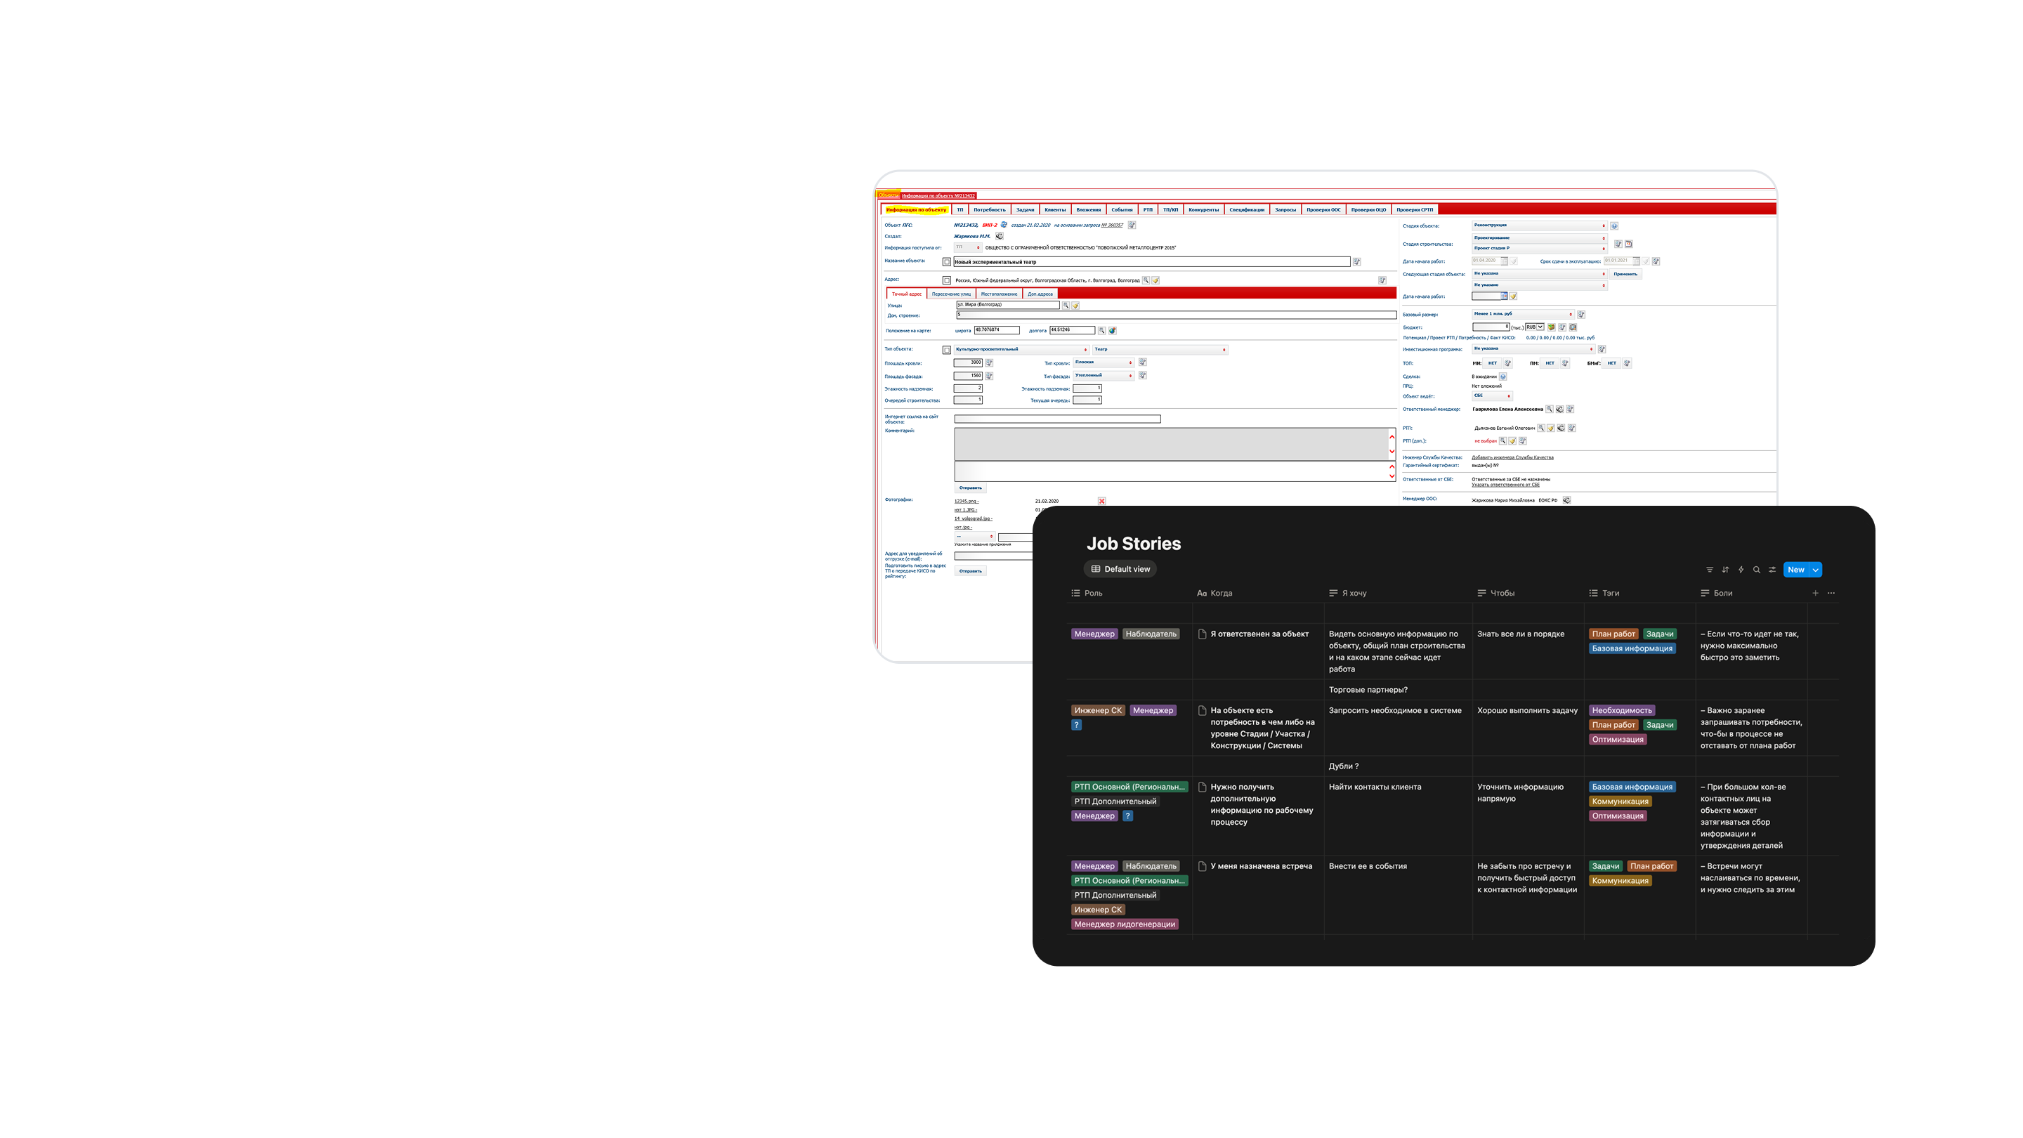Click into the Название объекта text field
The image size is (2023, 1138).
pyautogui.click(x=1151, y=261)
